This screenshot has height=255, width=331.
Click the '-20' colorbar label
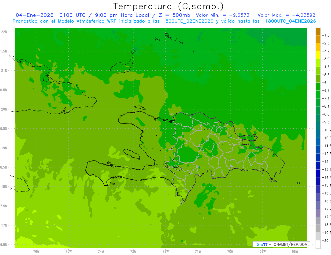coord(326,241)
